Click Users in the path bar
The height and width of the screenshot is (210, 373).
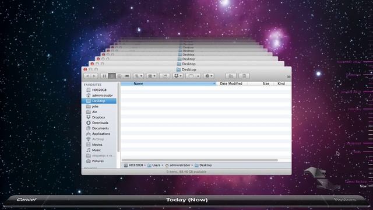tap(154, 165)
